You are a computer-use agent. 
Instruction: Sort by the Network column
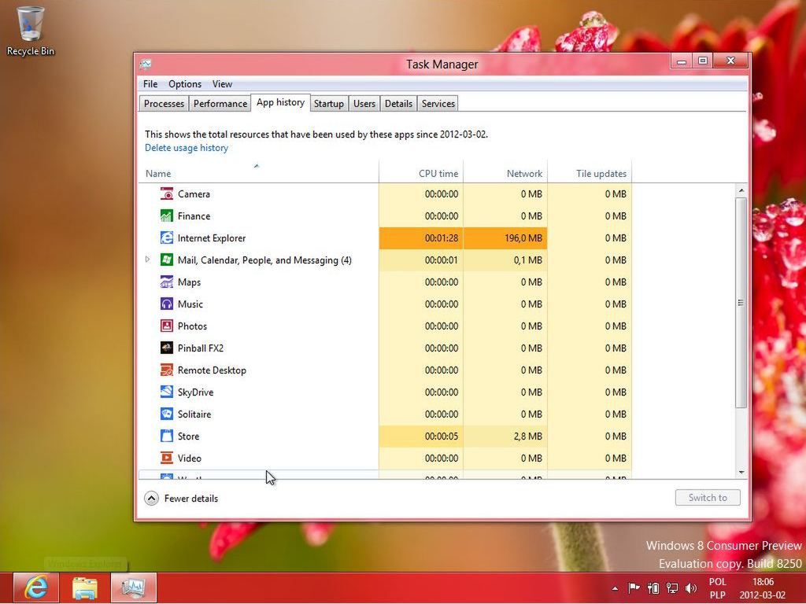(x=505, y=174)
